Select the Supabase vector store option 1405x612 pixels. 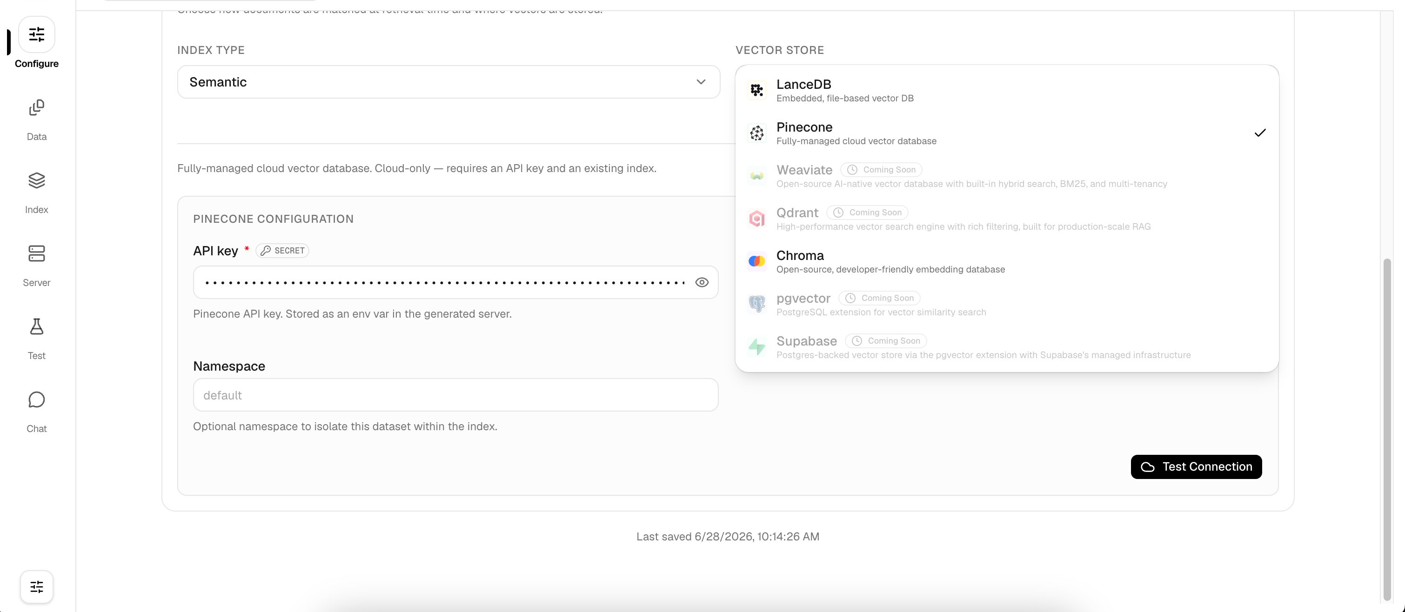[1007, 347]
